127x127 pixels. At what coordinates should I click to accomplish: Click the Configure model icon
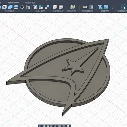click(x=55, y=7)
